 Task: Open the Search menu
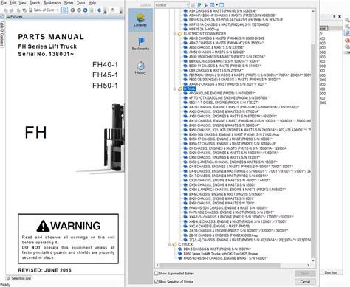(35, 3)
